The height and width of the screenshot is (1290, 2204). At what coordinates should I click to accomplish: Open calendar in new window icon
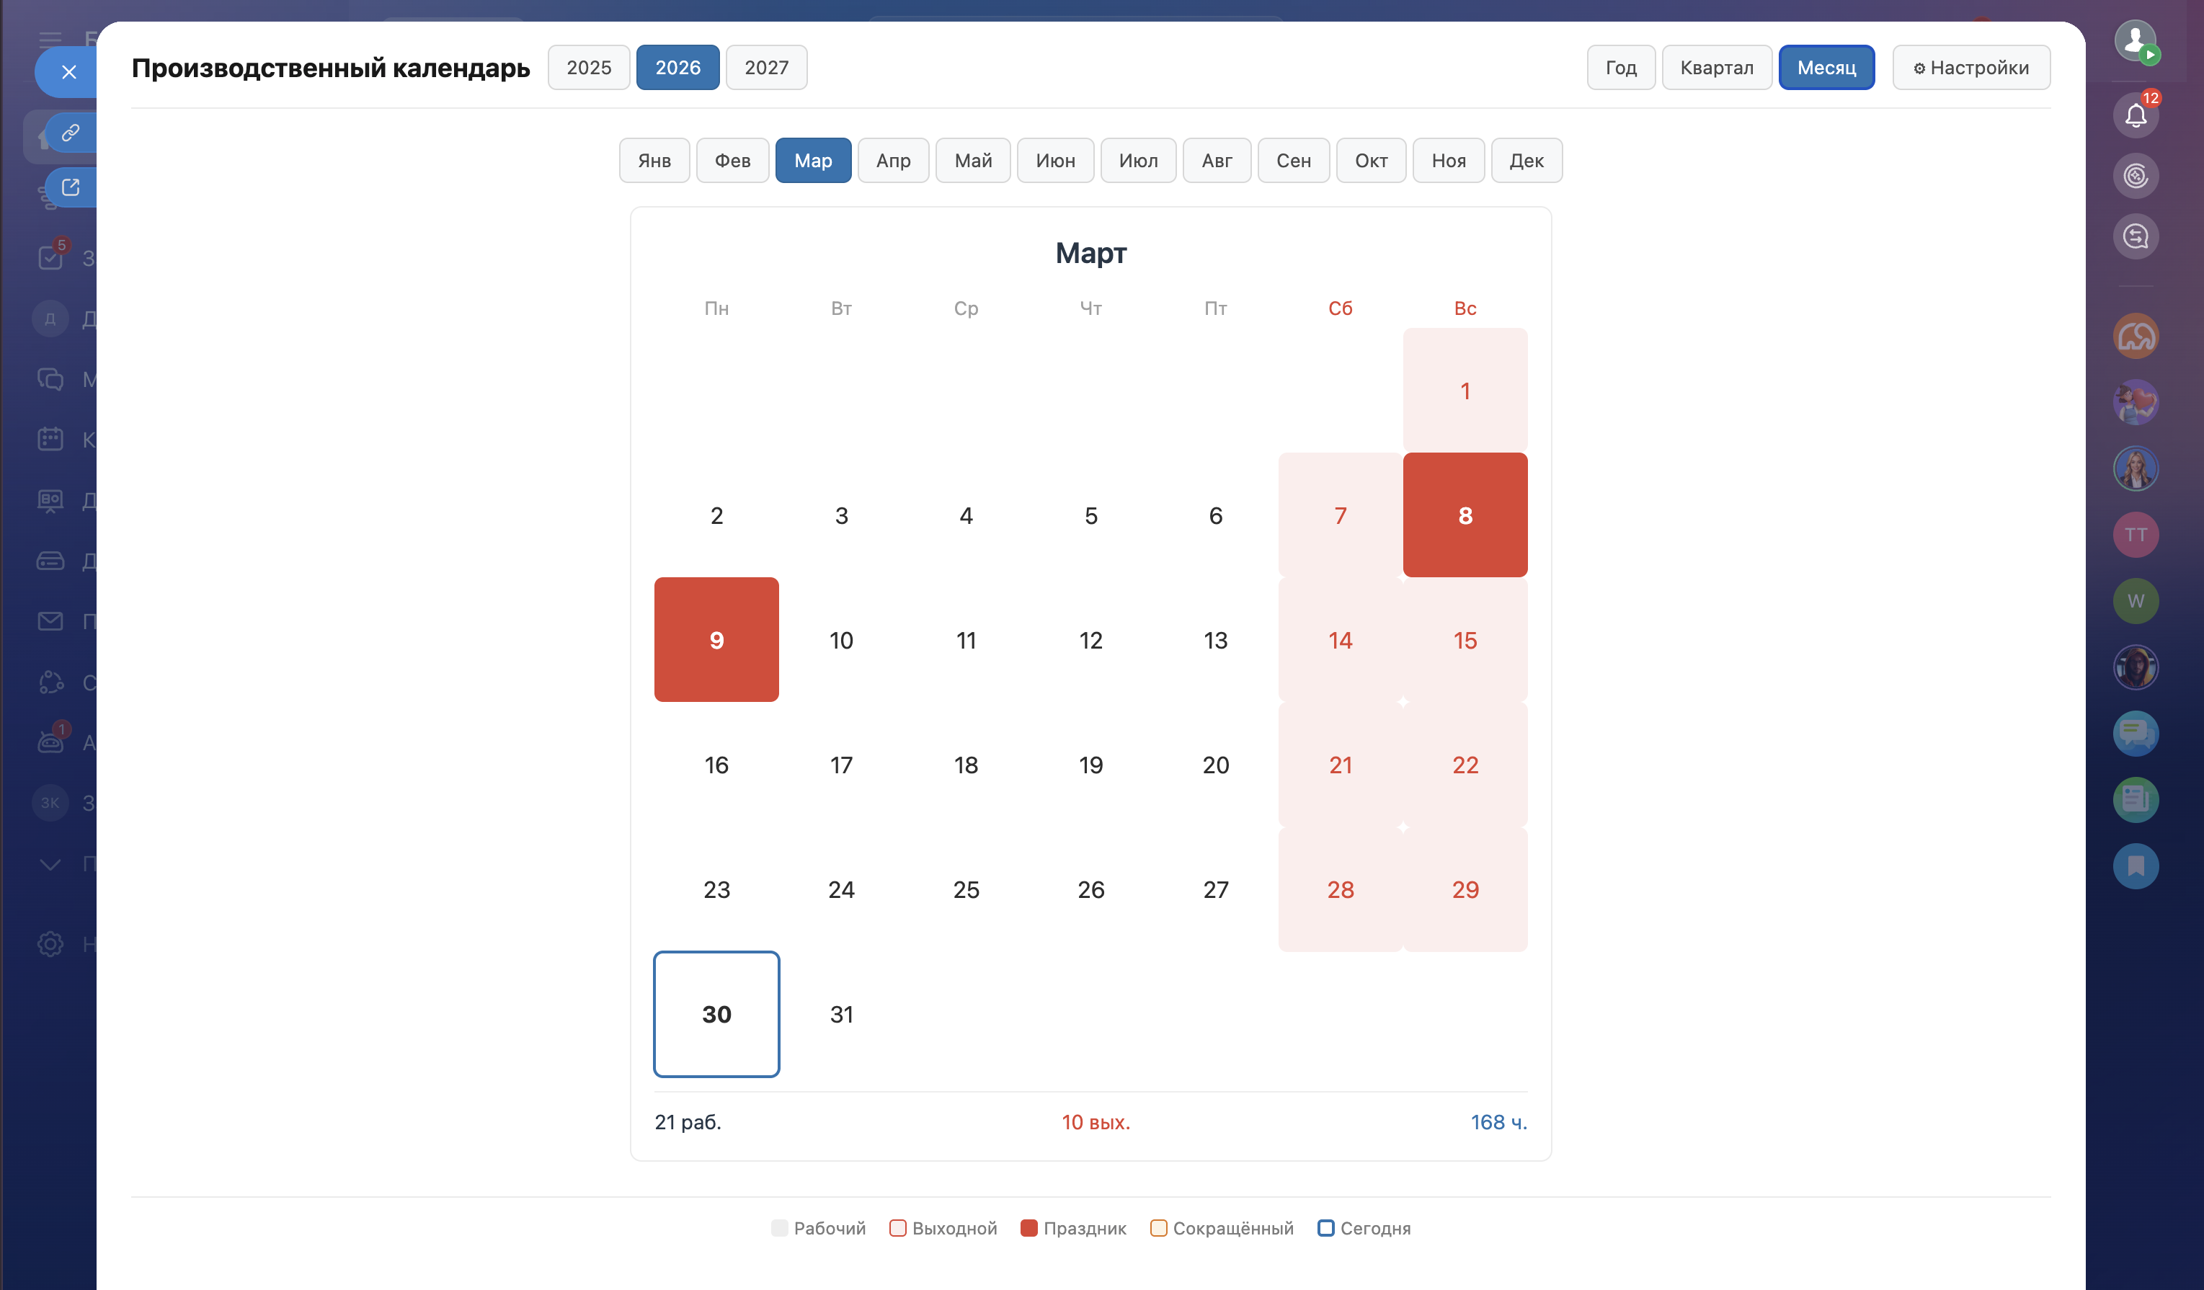pos(71,187)
